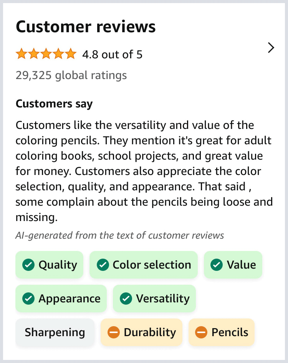Open the 29,325 global ratings link
The height and width of the screenshot is (363, 288).
[x=71, y=75]
